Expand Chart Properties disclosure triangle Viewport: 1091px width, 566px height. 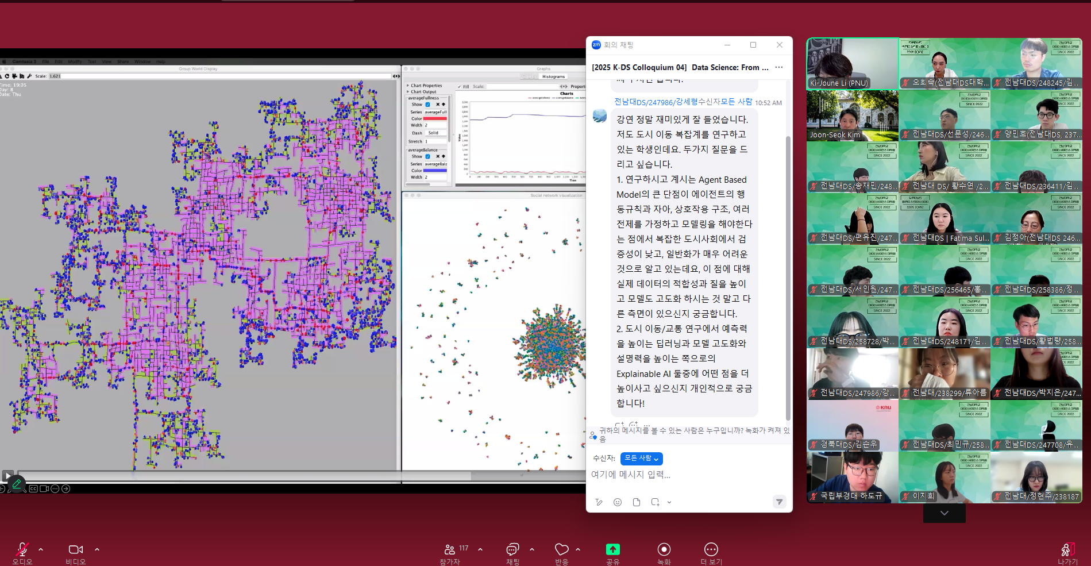pos(408,86)
